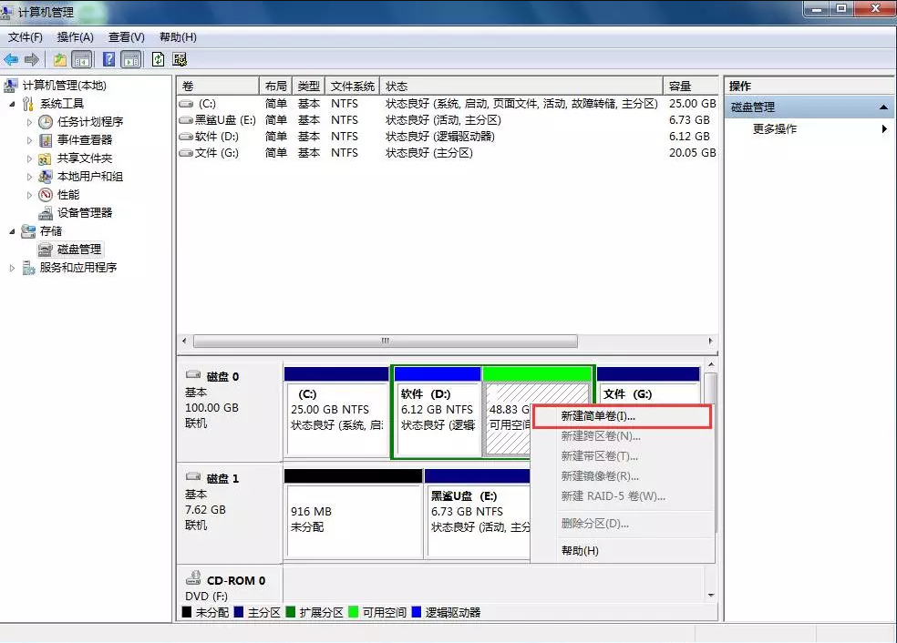Click the Forward navigation arrow in toolbar
The height and width of the screenshot is (643, 897).
click(30, 58)
